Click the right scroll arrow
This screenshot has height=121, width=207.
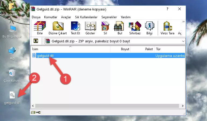click(183, 106)
